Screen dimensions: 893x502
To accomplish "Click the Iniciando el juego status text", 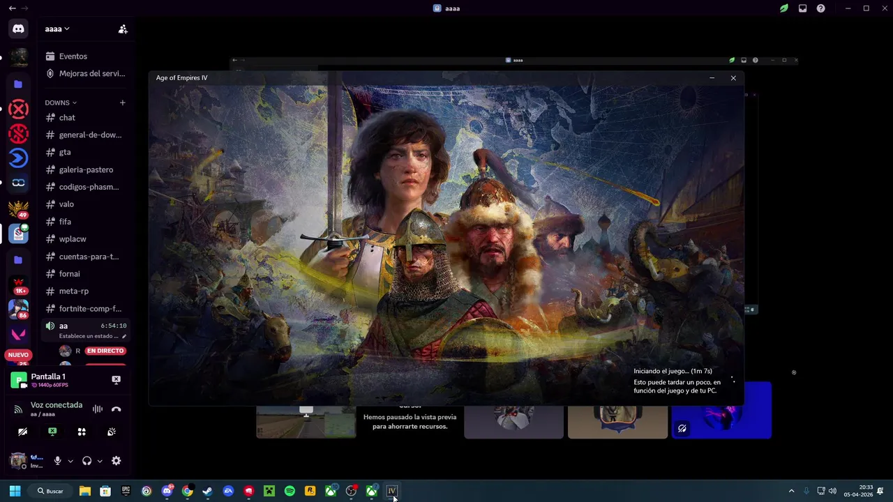I will tap(673, 371).
